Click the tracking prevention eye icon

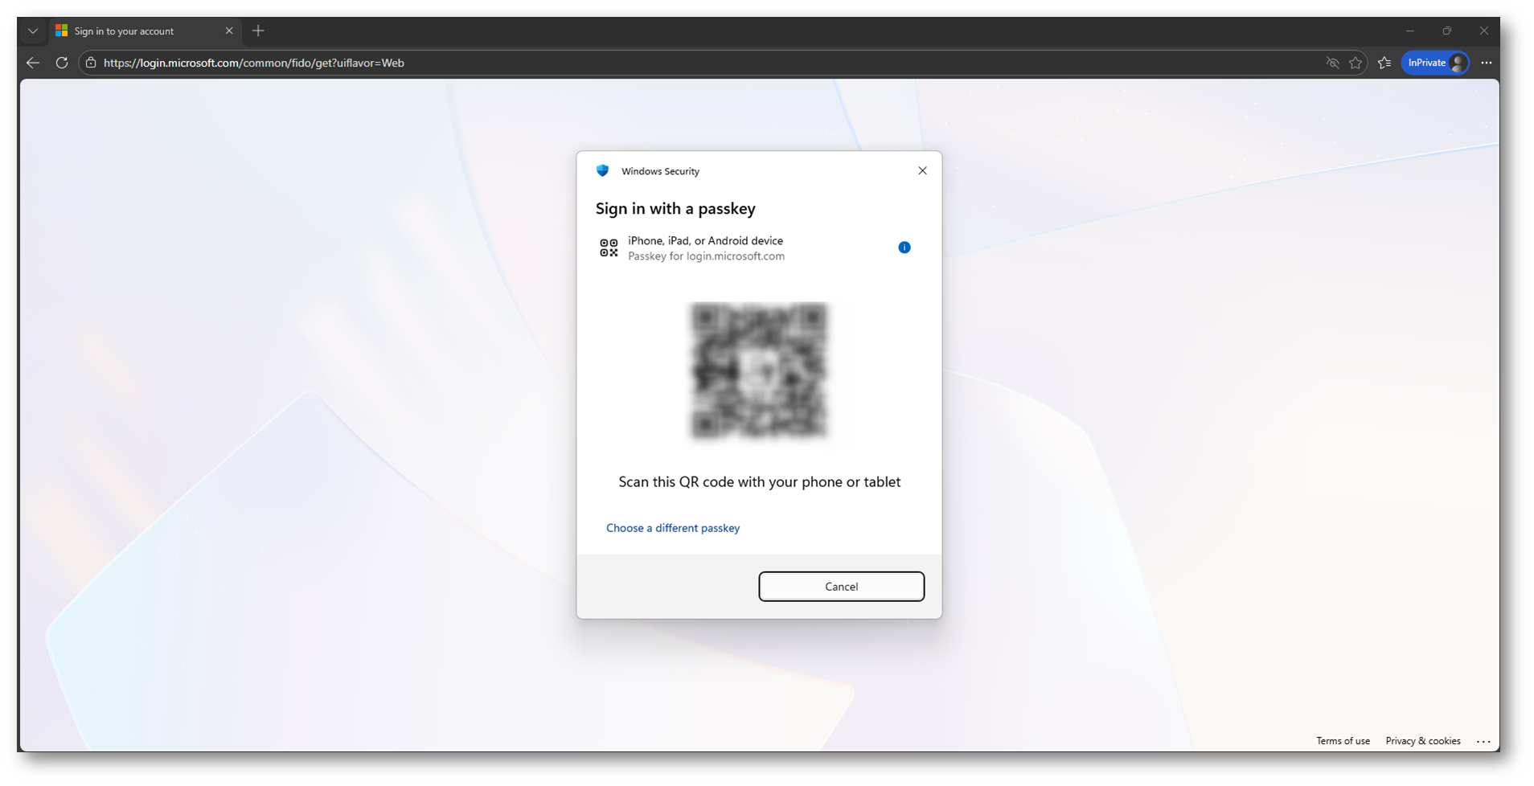click(x=1332, y=63)
